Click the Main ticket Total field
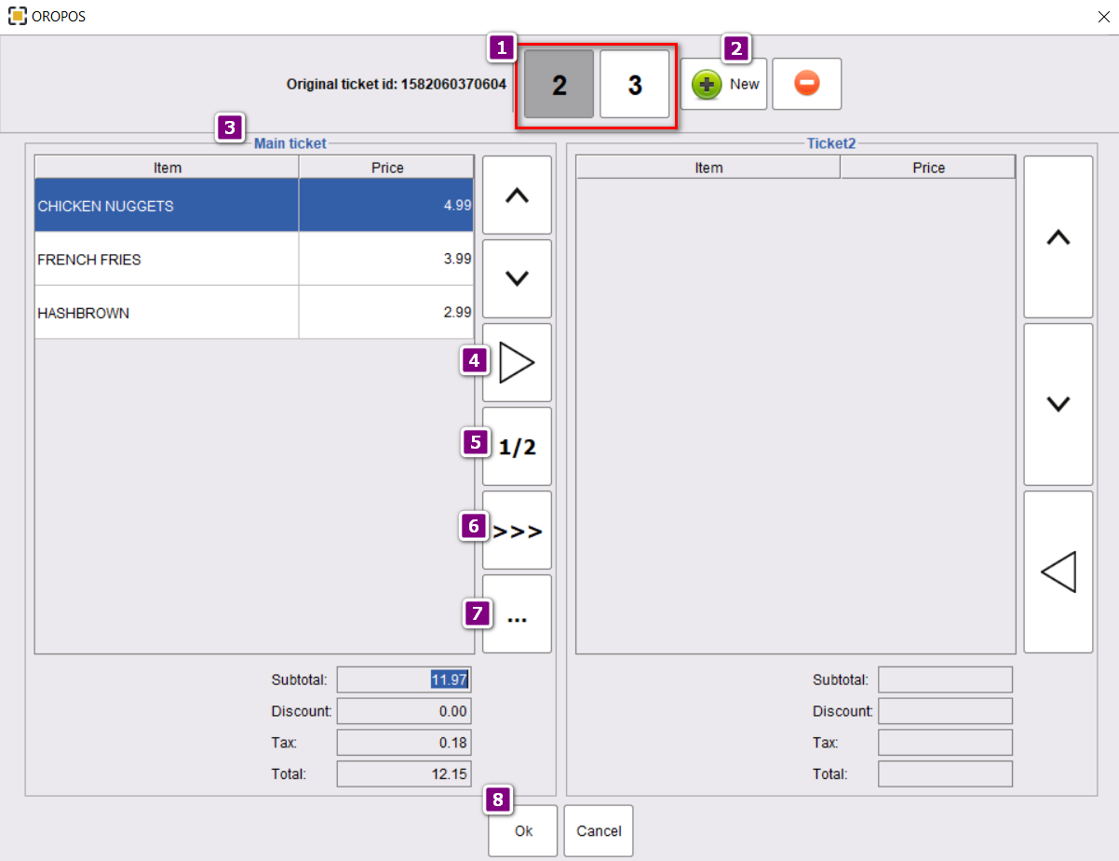 (404, 774)
